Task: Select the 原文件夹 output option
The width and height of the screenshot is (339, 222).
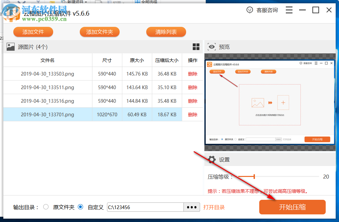Action: [x=46, y=207]
